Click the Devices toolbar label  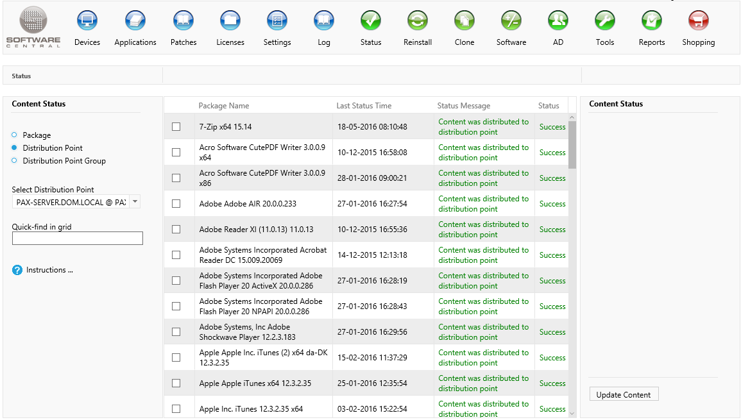pos(87,42)
